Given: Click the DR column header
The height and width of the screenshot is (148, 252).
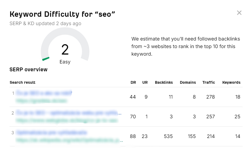Looking at the screenshot, I should click(133, 82).
